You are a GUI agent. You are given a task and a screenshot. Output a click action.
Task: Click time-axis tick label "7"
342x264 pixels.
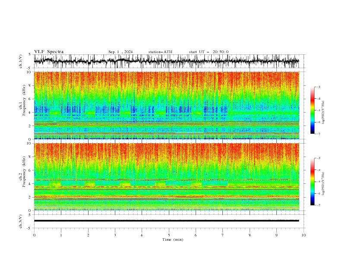(x=223, y=235)
